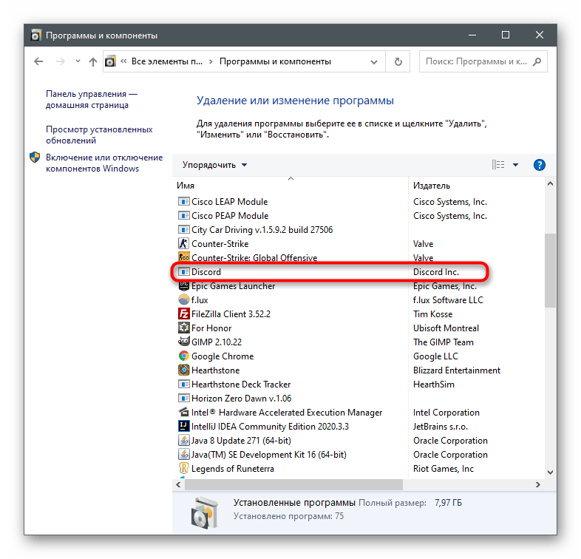Click the GIMP 2.10.22 icon
Viewport: 581px width, 559px height.
184,342
